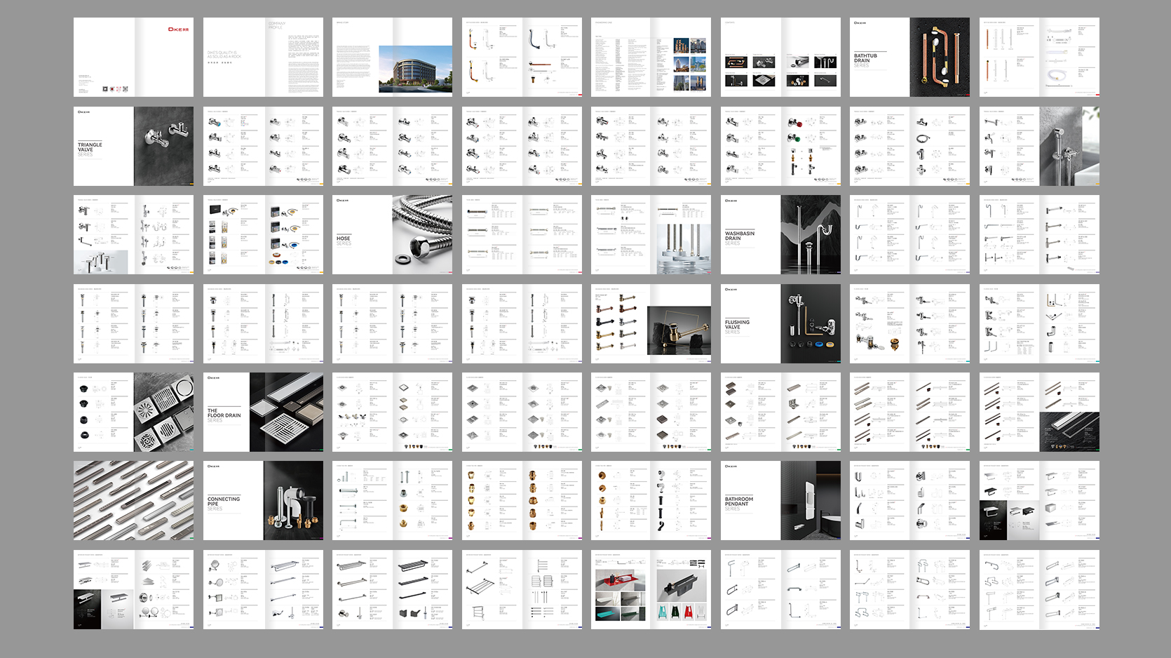Select the Company Profile spread
The width and height of the screenshot is (1171, 658).
pyautogui.click(x=263, y=57)
